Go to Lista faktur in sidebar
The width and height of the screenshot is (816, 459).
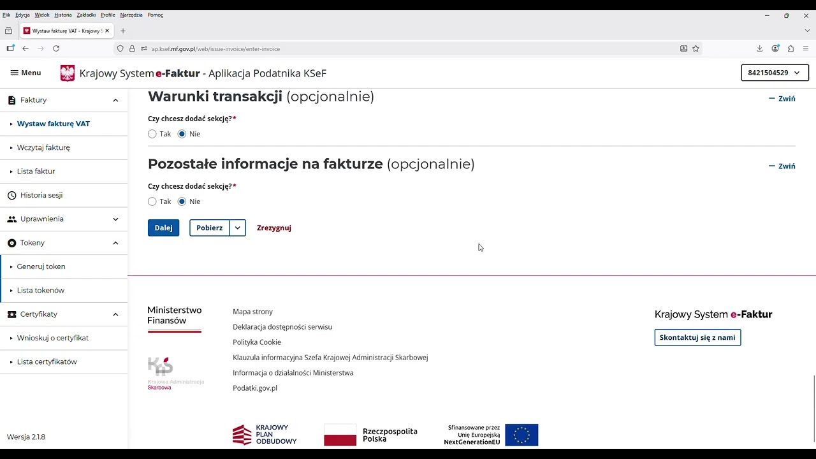tap(36, 171)
